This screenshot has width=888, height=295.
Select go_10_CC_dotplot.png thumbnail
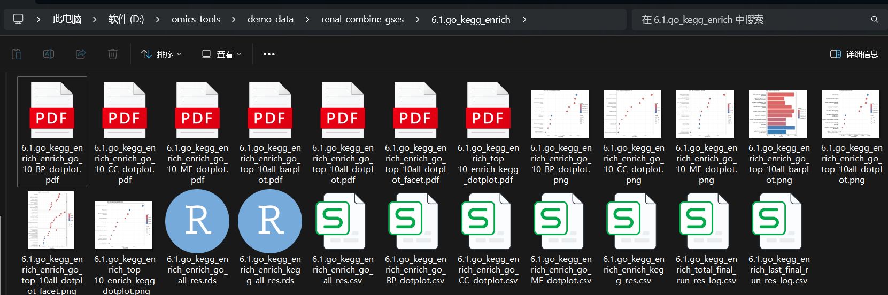point(632,113)
